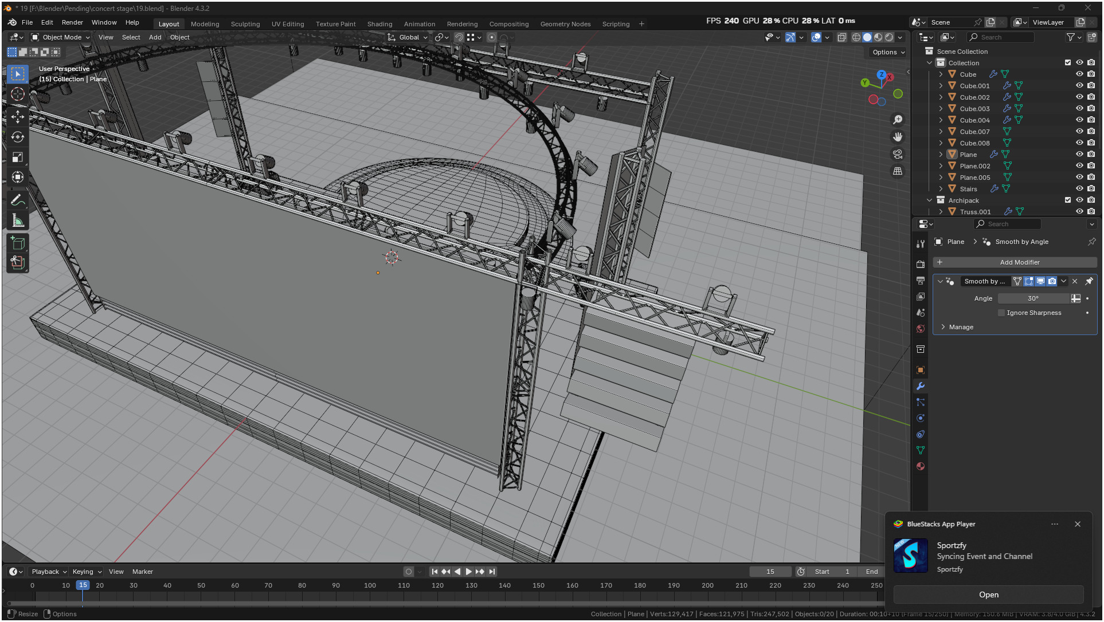Hide Cube.003 in the viewport
The image size is (1104, 622).
1079,108
